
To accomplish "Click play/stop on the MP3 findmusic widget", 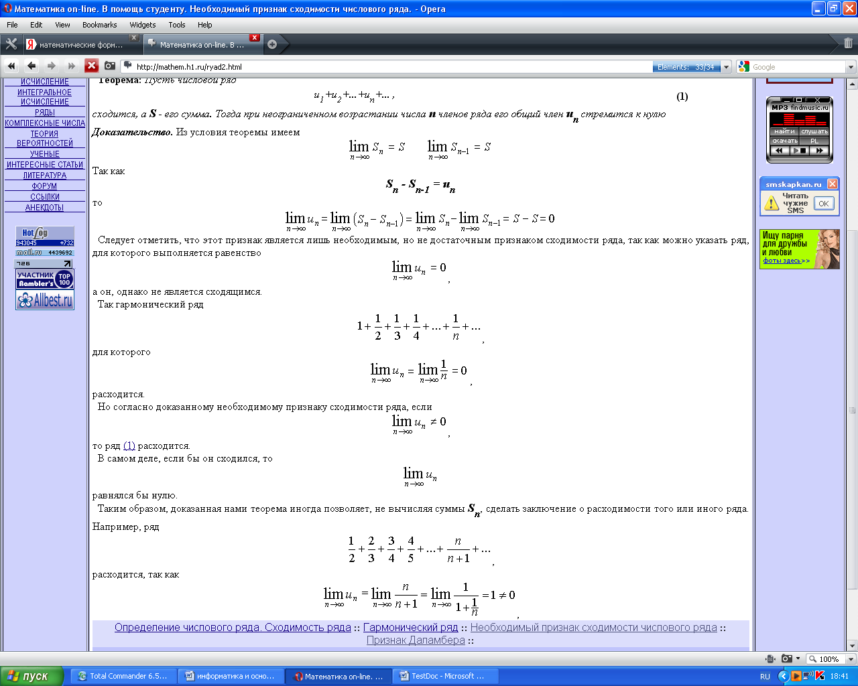I will pyautogui.click(x=799, y=151).
